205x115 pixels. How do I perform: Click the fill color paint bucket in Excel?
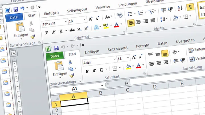128,67
